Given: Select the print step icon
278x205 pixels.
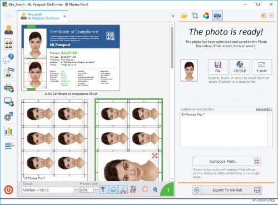Looking at the screenshot, I should coord(217,16).
